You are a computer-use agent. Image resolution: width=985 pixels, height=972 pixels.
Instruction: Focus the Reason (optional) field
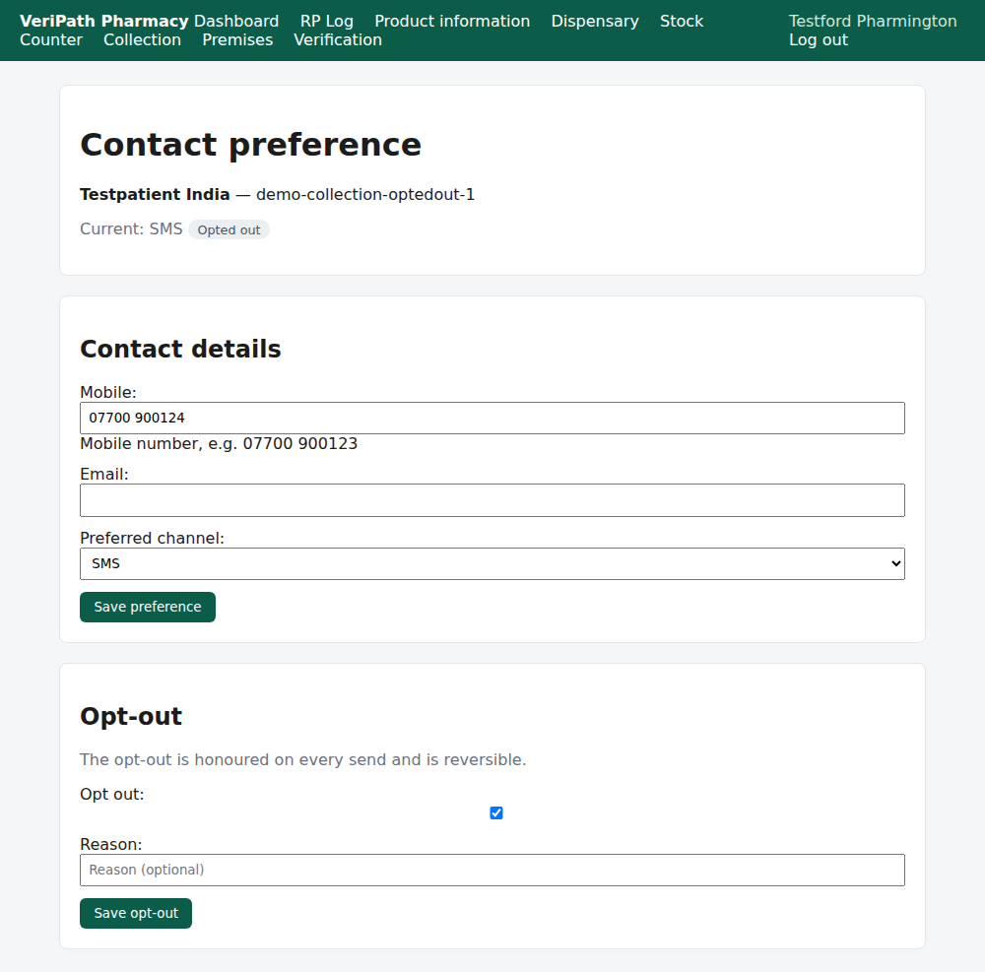pyautogui.click(x=492, y=871)
